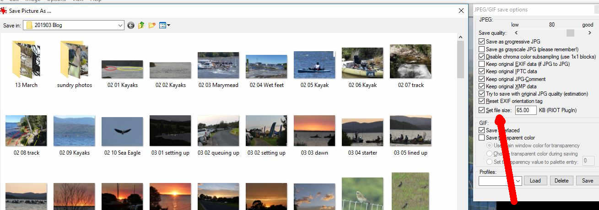Click the quality slider left arrow
The image size is (599, 210).
coord(516,33)
